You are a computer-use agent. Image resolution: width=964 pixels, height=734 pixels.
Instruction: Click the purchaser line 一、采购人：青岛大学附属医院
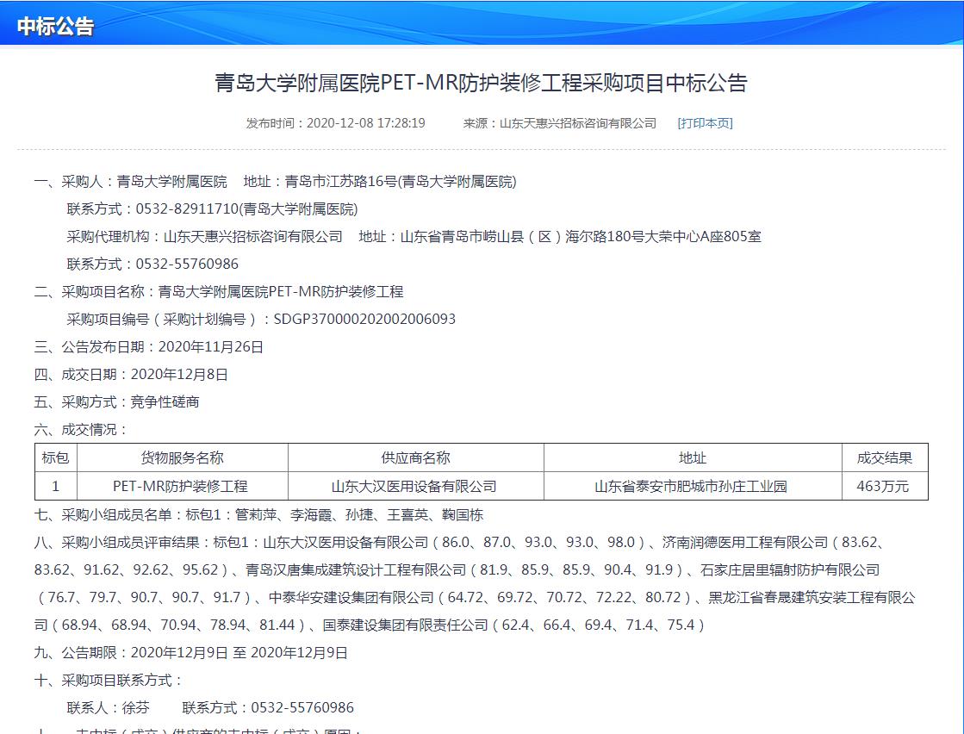pyautogui.click(x=130, y=182)
